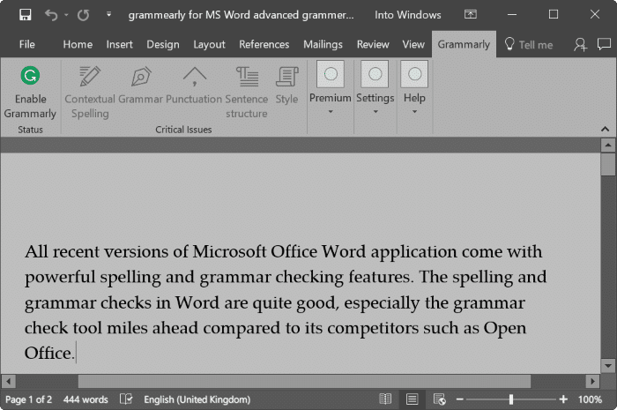Place cursor after 'Office.' in document
Viewport: 617px width, 410px height.
[76, 353]
